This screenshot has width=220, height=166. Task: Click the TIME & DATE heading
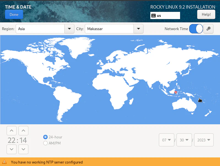click(18, 7)
